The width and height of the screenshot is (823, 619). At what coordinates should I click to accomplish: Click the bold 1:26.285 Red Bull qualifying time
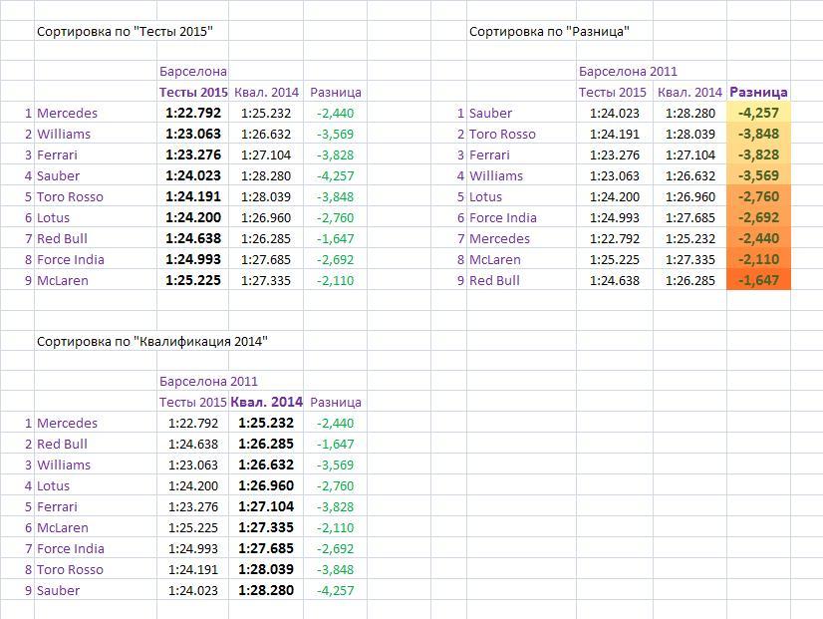point(266,444)
